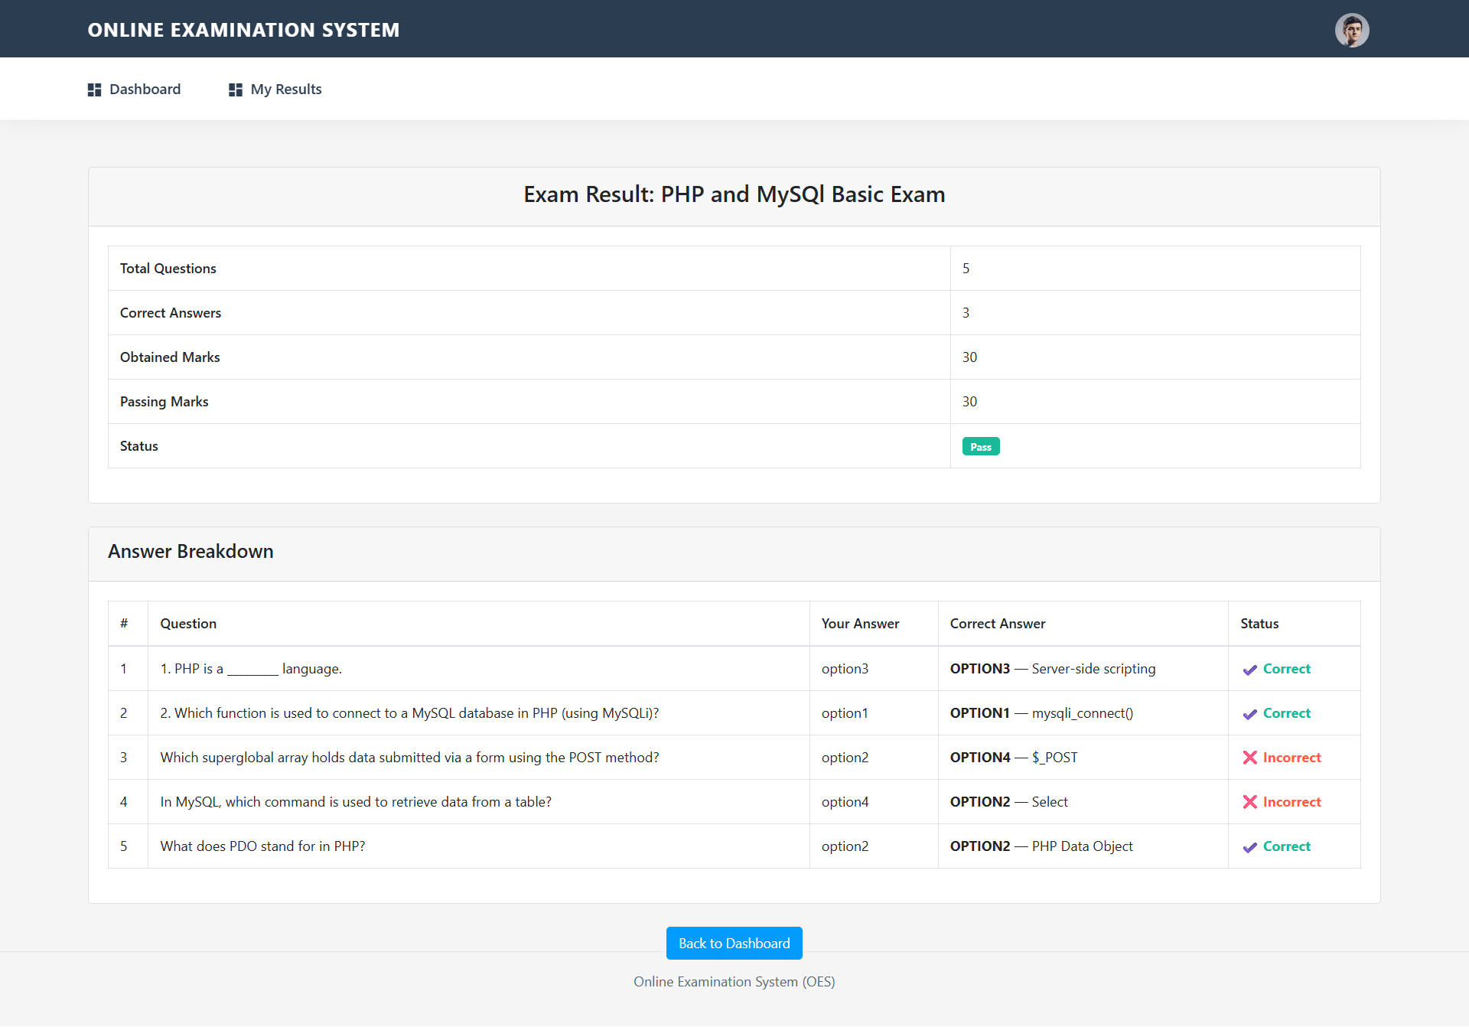Click the Answer Breakdown heading

(x=191, y=552)
